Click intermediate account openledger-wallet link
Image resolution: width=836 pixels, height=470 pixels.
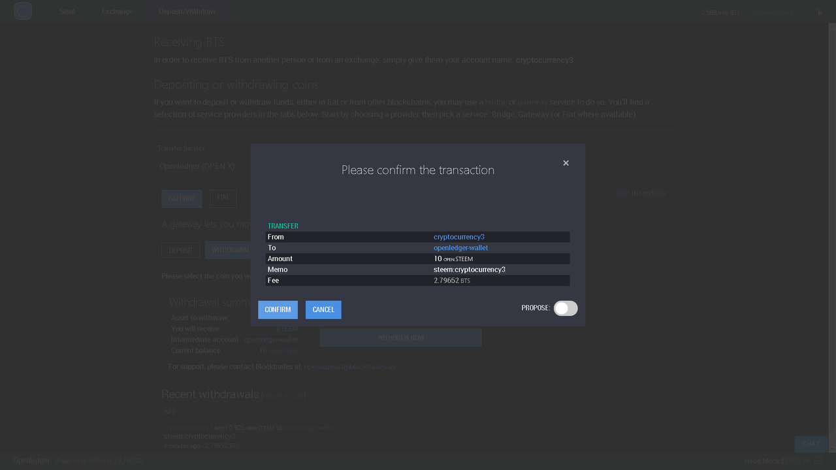pos(270,340)
